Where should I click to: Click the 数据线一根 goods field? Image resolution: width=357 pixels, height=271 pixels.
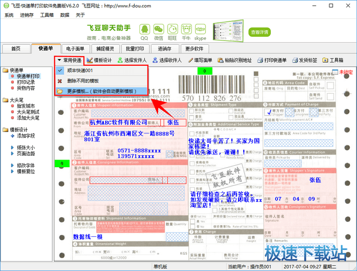coord(88,237)
